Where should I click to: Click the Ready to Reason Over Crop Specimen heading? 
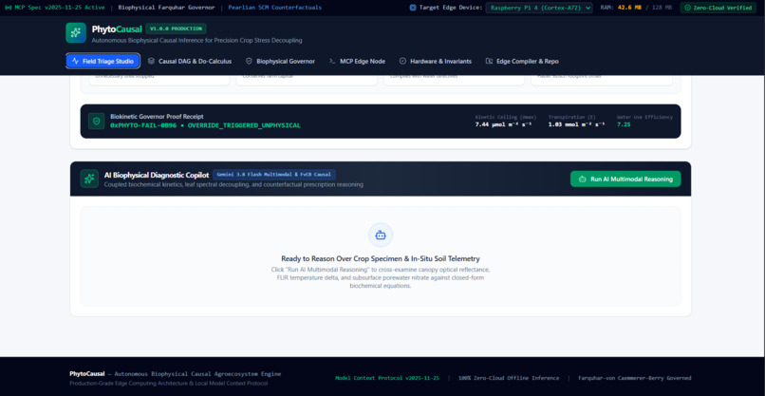coord(381,259)
